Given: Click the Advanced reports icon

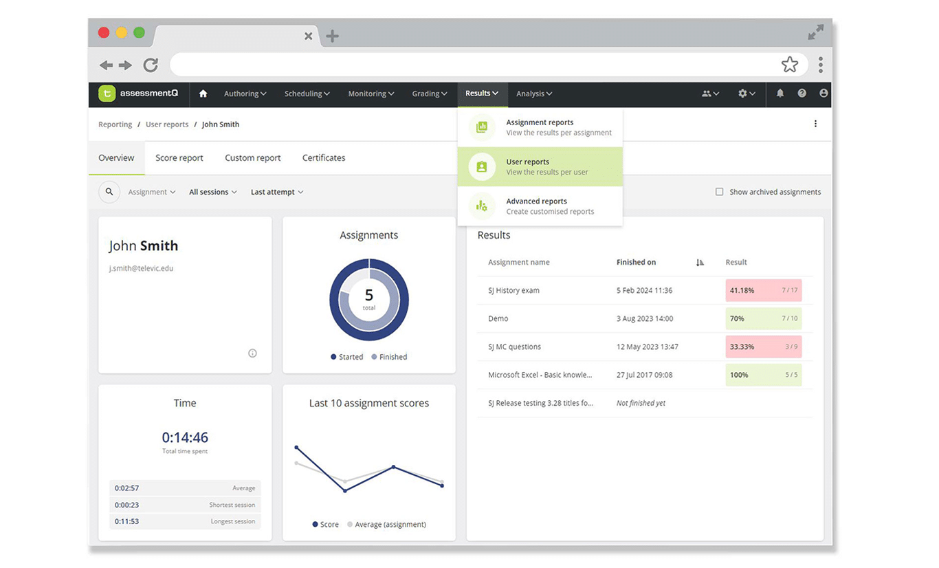Looking at the screenshot, I should coord(482,206).
